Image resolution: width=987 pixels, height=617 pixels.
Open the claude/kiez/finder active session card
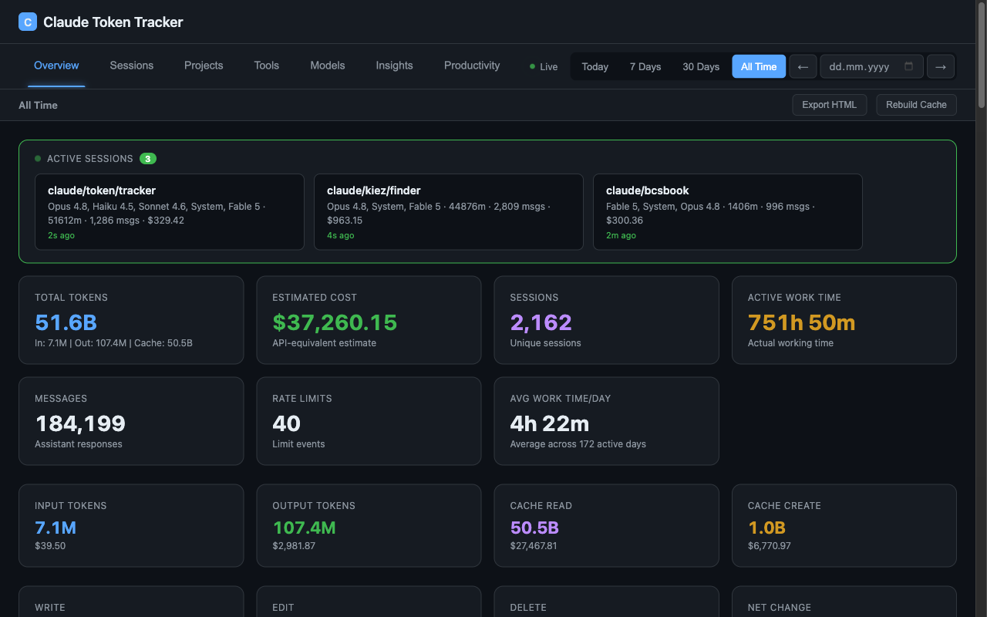pyautogui.click(x=449, y=212)
